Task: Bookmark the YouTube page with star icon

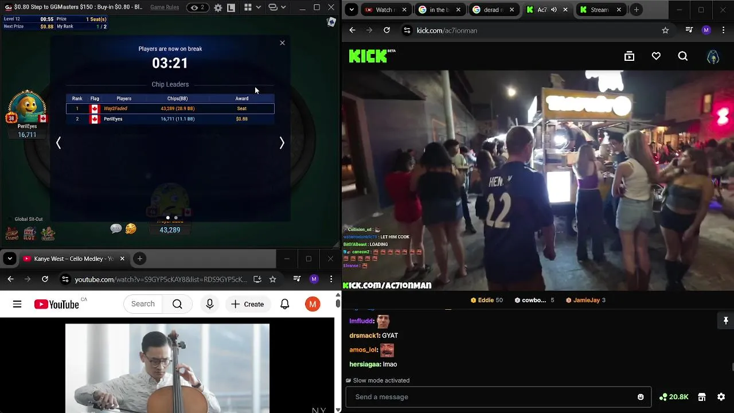Action: [x=273, y=279]
